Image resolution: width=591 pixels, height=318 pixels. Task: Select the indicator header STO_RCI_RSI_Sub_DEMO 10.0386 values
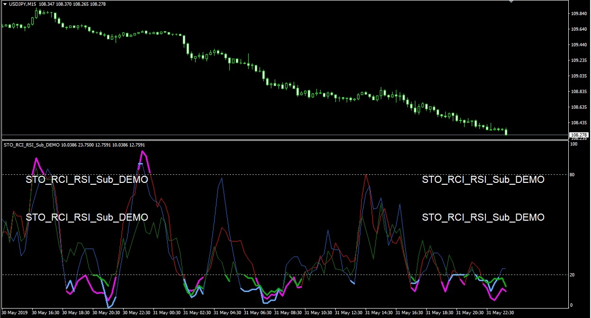pos(74,145)
